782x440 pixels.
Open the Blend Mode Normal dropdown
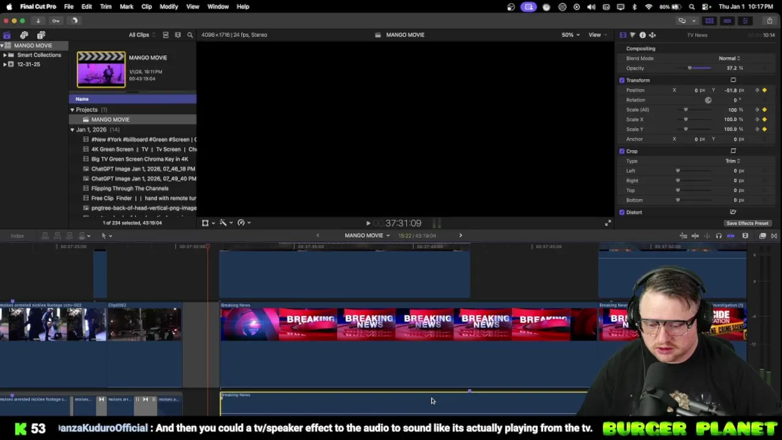pos(729,58)
